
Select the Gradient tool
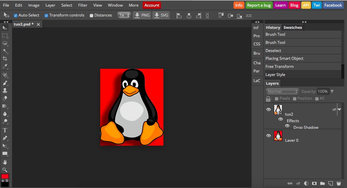[x=5, y=106]
